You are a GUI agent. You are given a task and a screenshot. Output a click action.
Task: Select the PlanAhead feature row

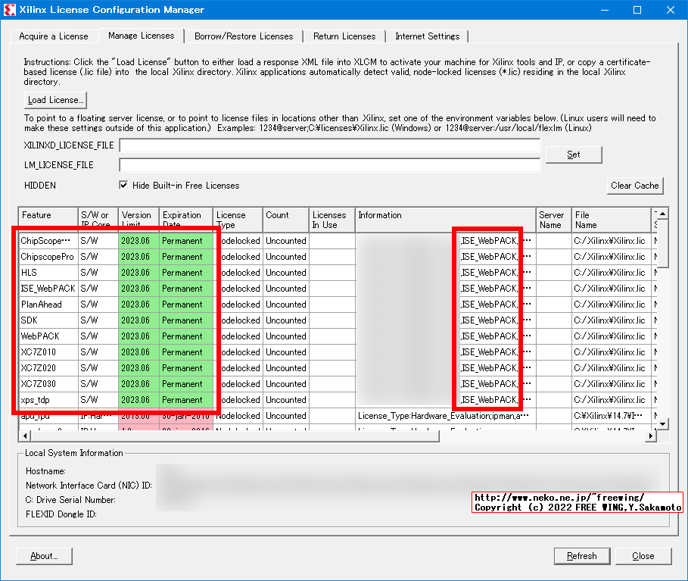click(x=48, y=305)
